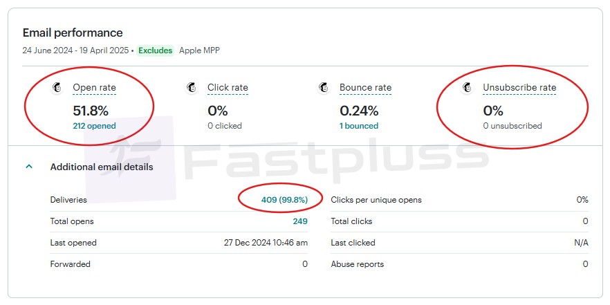Collapse the Additional email details section
Screen dimensions: 610x305
[x=29, y=167]
